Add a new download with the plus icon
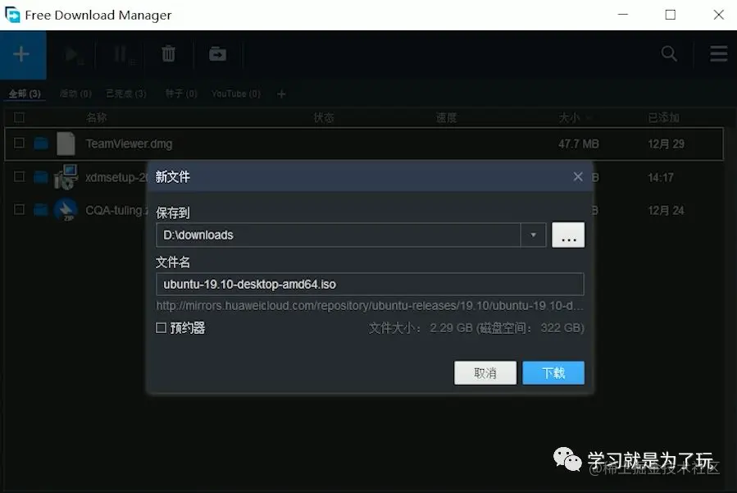 click(x=22, y=54)
